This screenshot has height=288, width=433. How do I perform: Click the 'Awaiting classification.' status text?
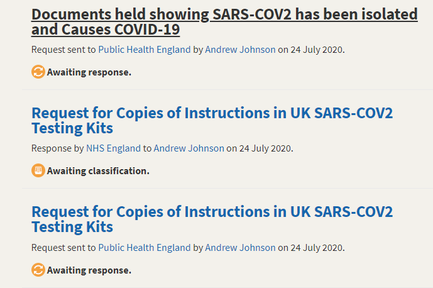pos(98,171)
